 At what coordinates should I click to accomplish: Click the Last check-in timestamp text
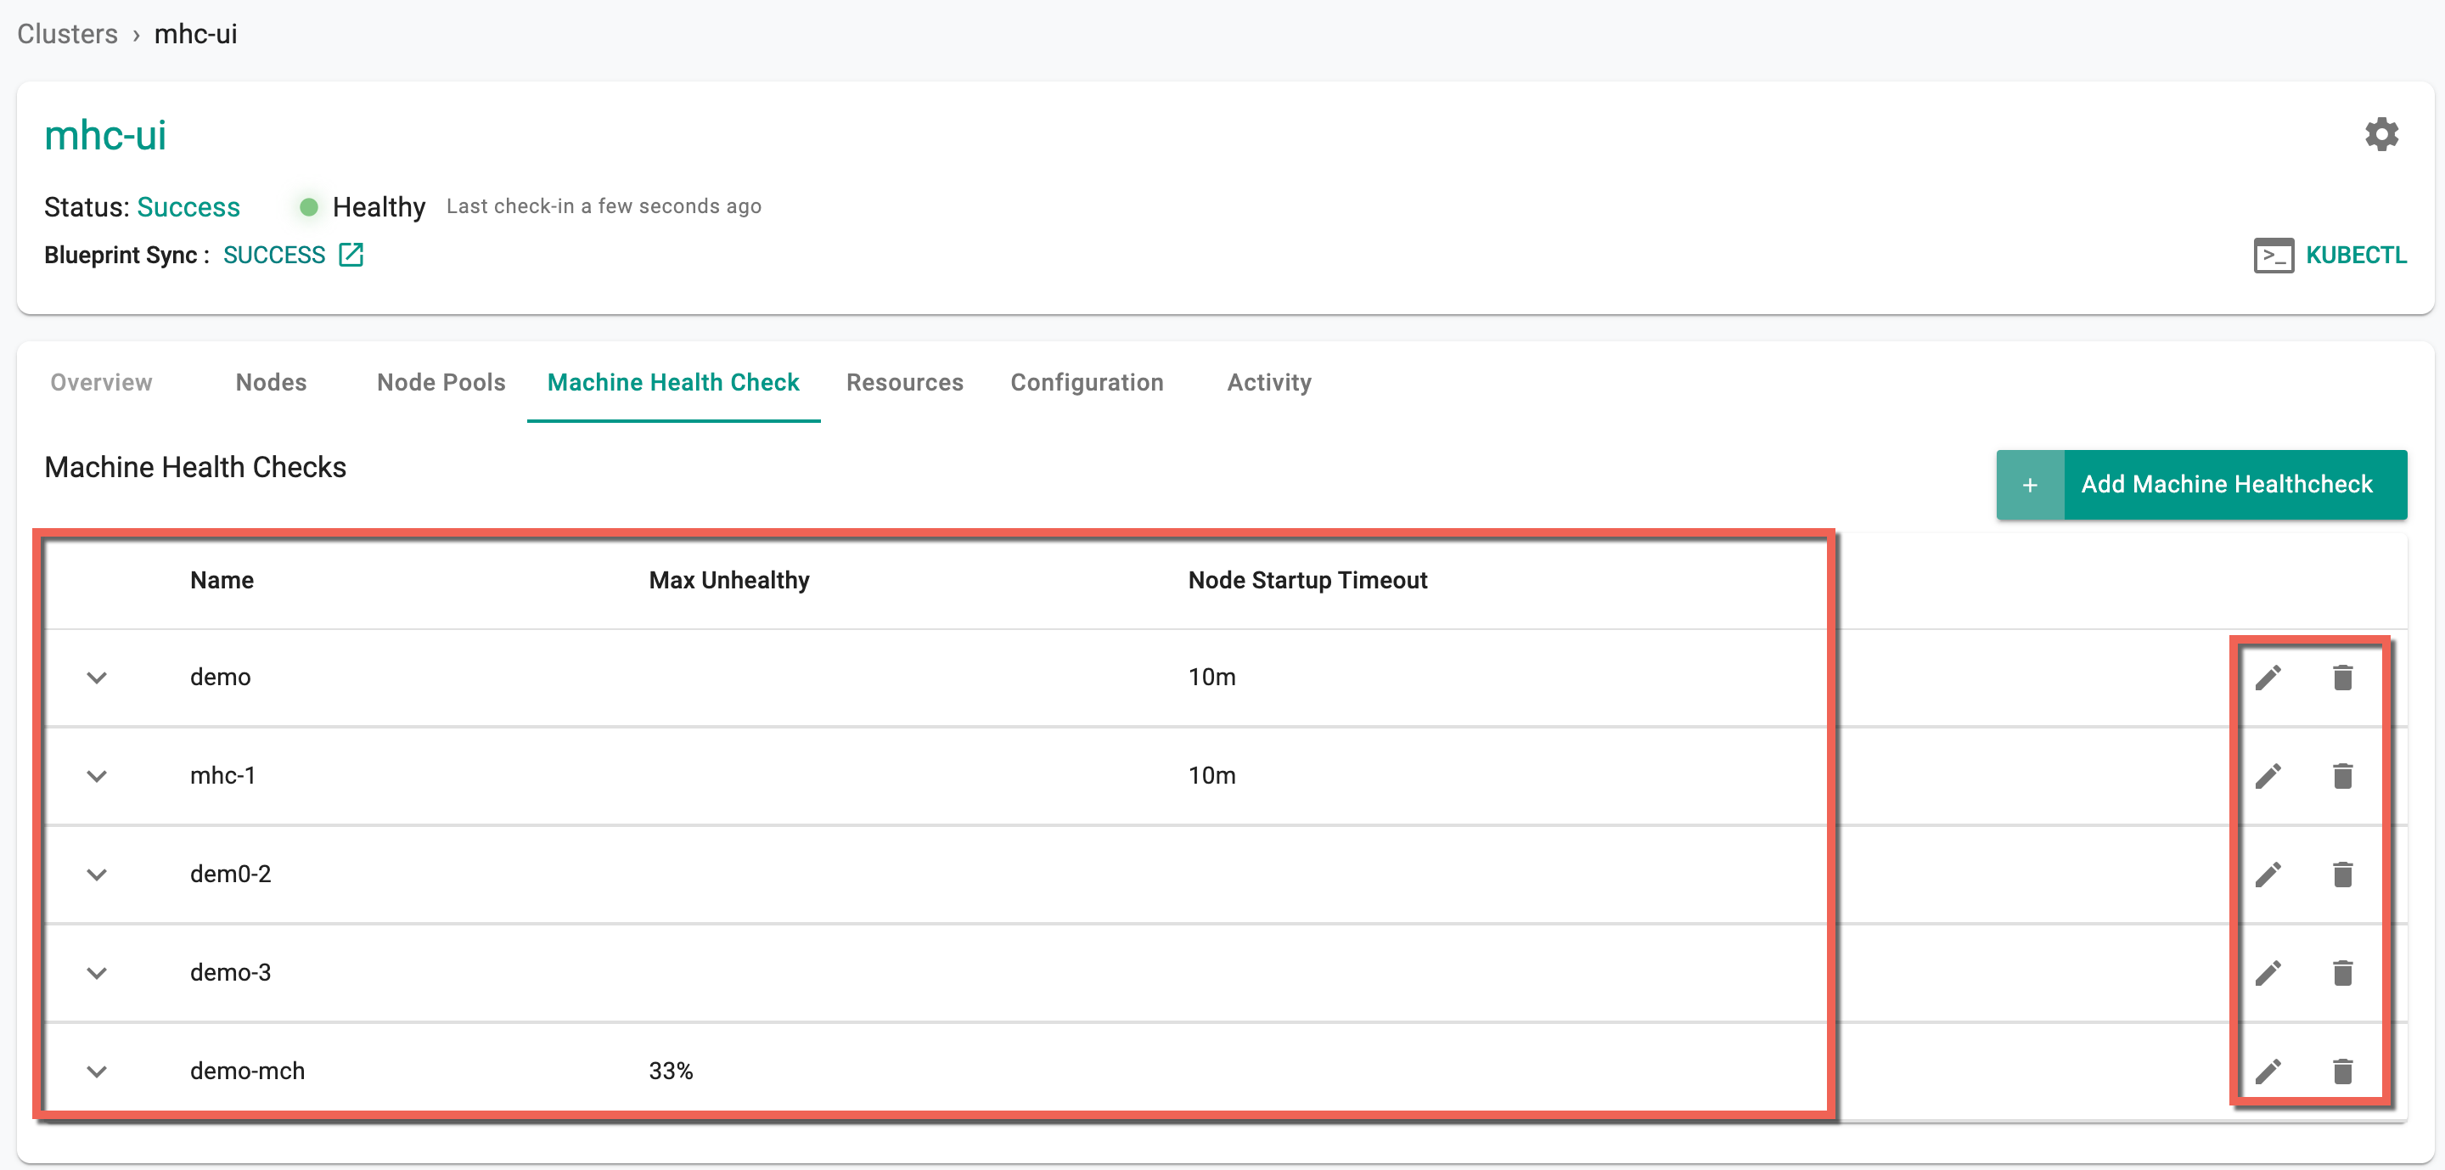604,207
